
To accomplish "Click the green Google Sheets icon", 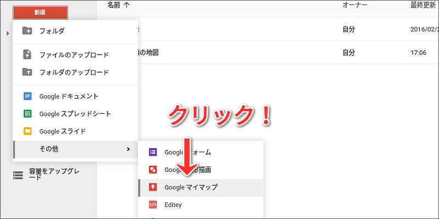I will pyautogui.click(x=27, y=114).
